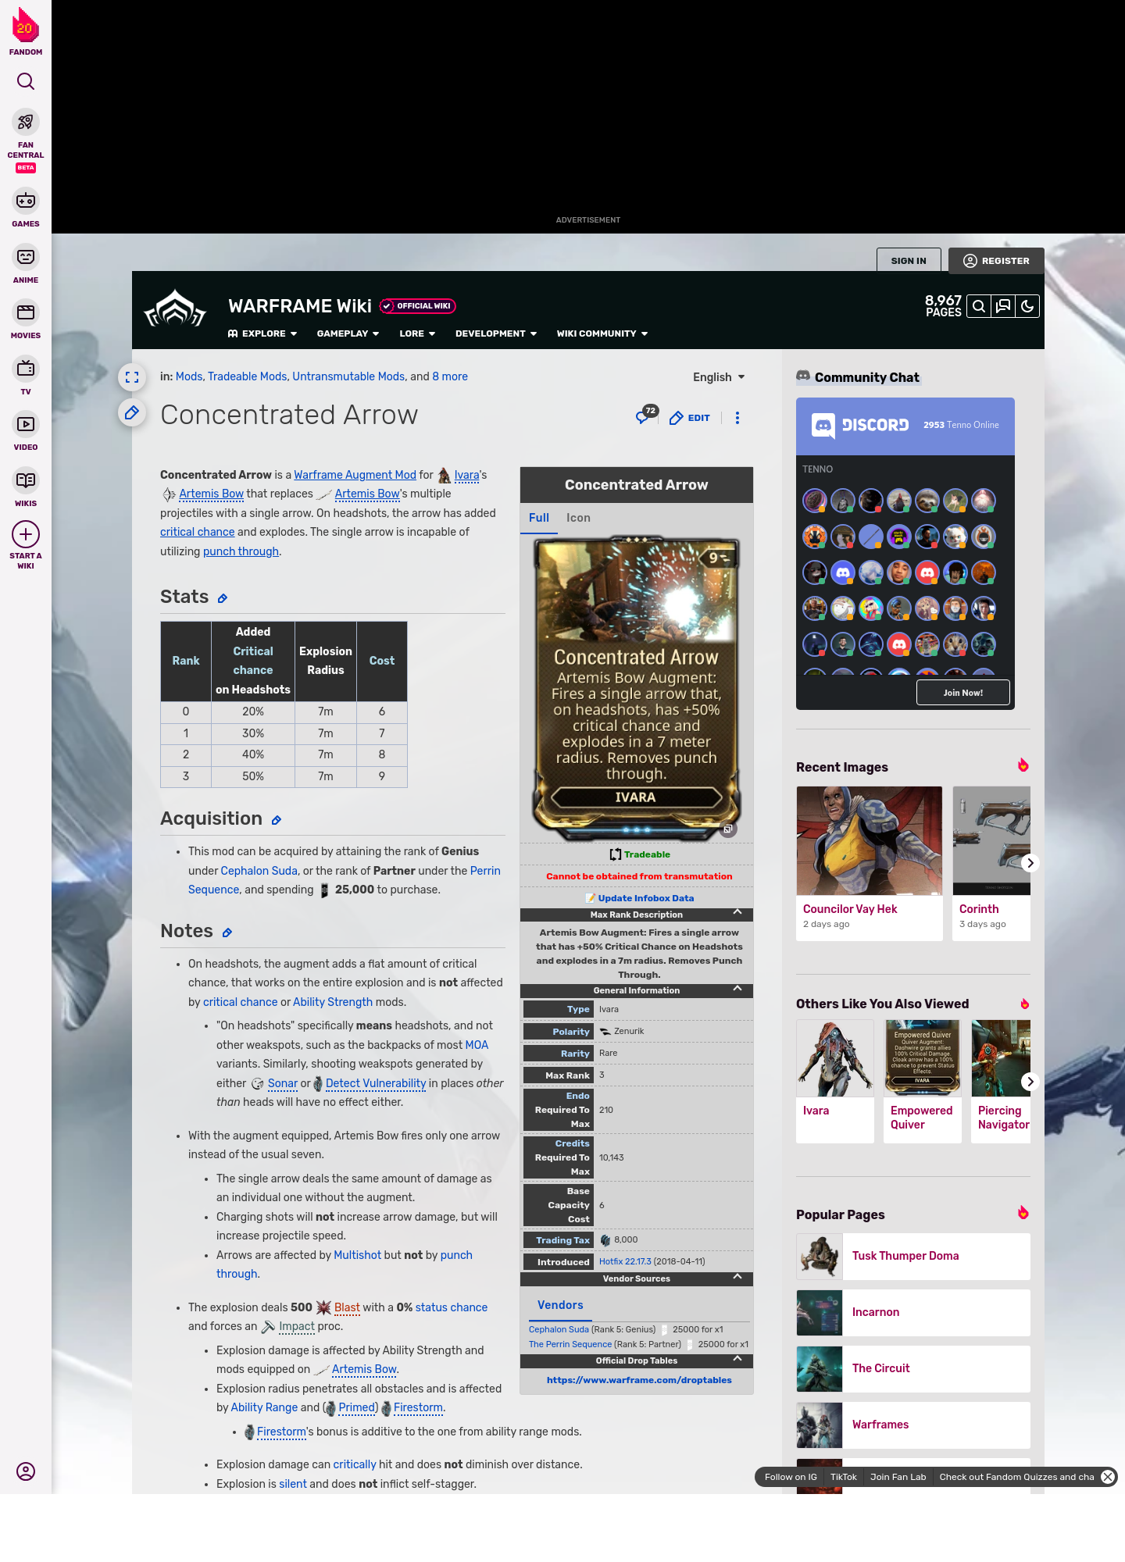
Task: Switch to the Full image tab
Action: 539,518
